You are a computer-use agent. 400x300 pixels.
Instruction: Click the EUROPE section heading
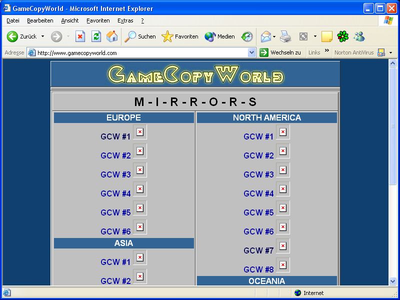[123, 117]
